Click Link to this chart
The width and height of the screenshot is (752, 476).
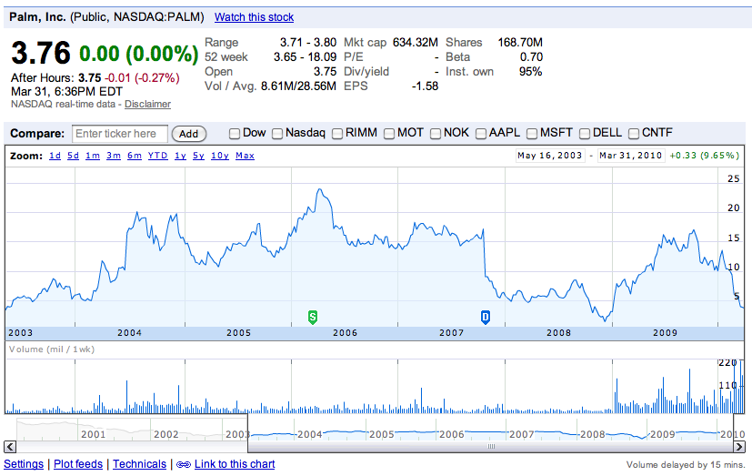tap(235, 464)
